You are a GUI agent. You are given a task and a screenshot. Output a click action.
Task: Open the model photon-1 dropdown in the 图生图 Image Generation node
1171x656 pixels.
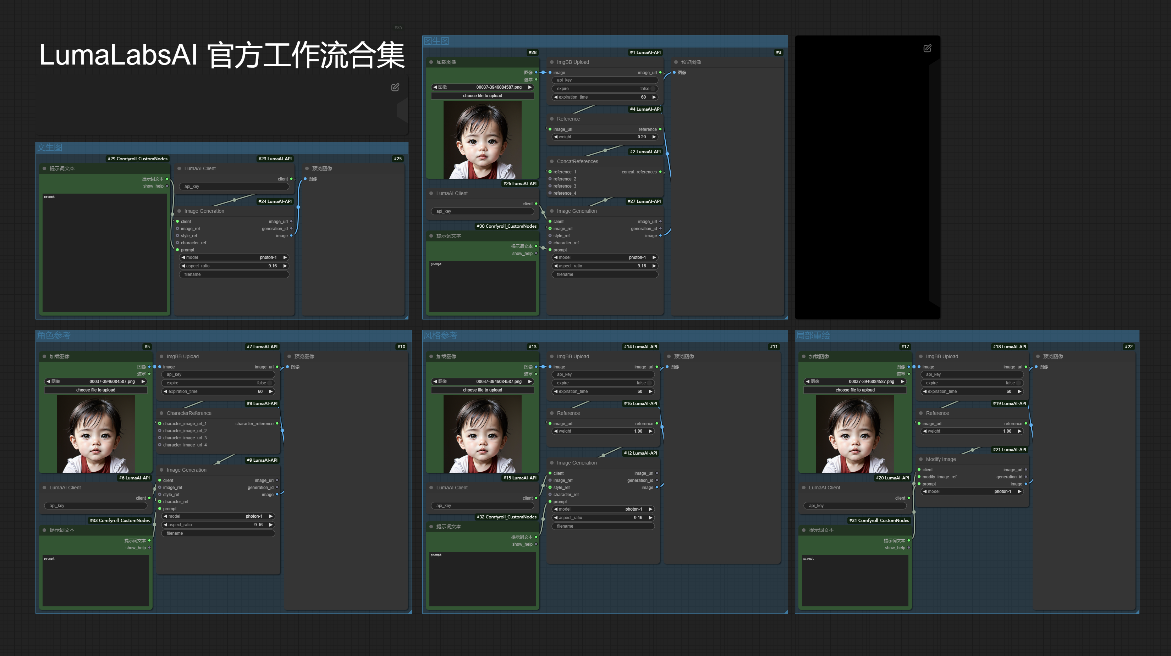click(604, 257)
